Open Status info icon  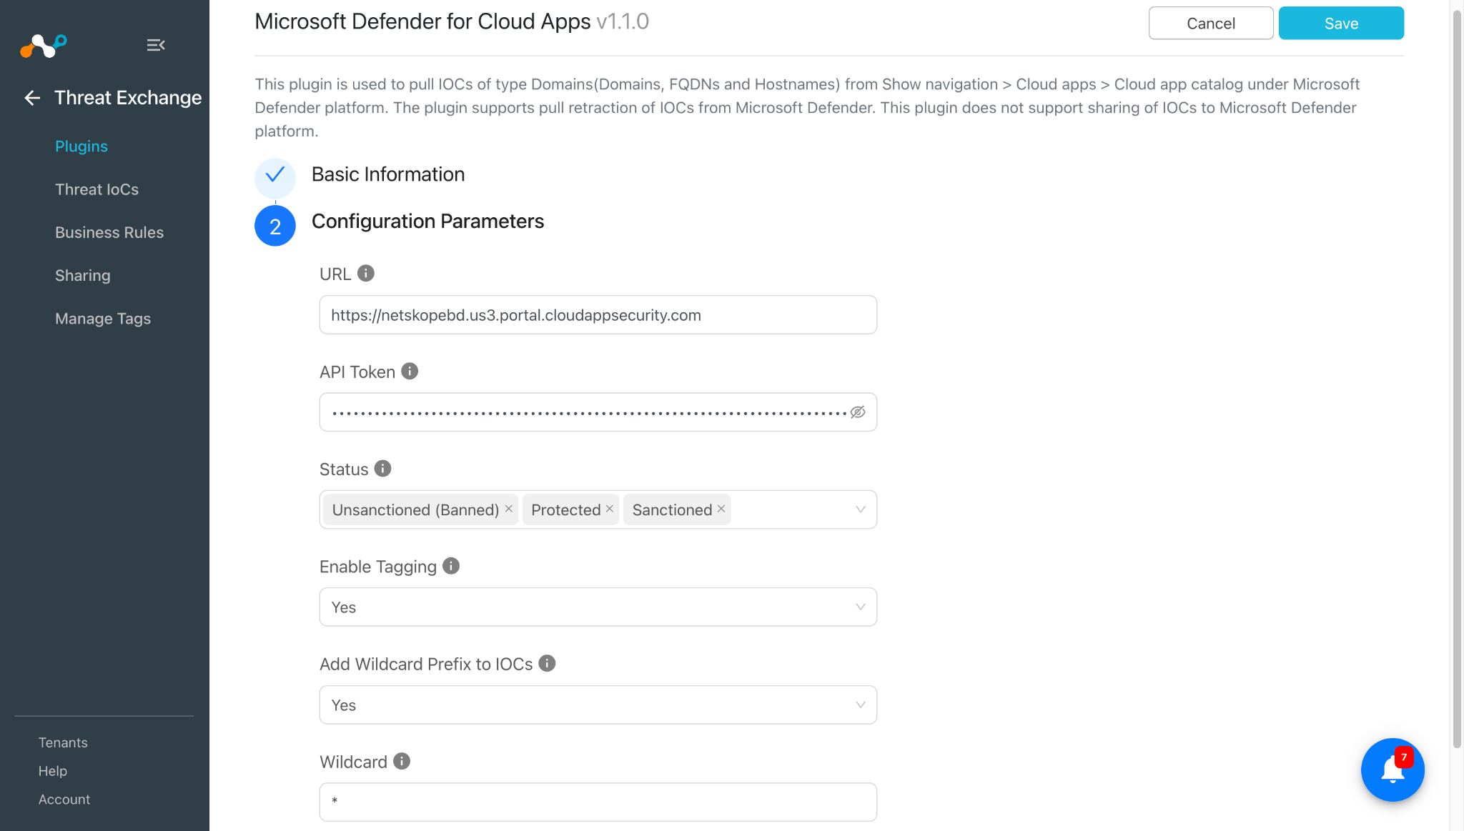[x=382, y=469]
